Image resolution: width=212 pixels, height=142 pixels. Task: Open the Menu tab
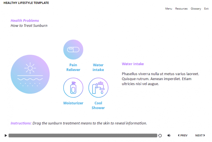click(x=169, y=9)
